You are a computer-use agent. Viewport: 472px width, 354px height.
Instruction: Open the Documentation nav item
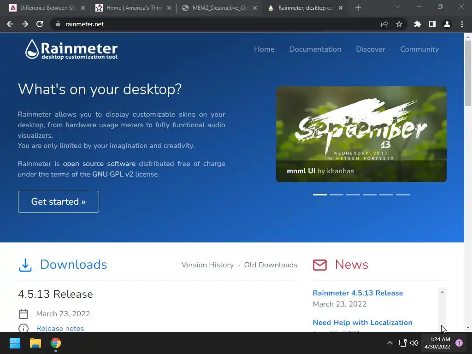coord(315,49)
